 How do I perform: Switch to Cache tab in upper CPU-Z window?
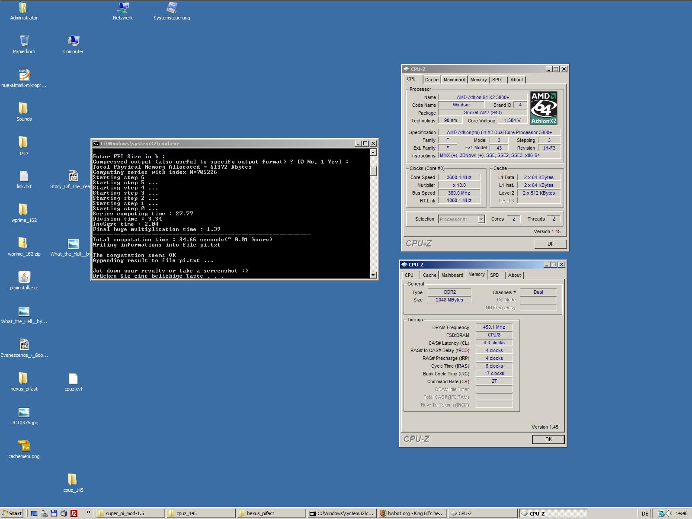point(432,80)
